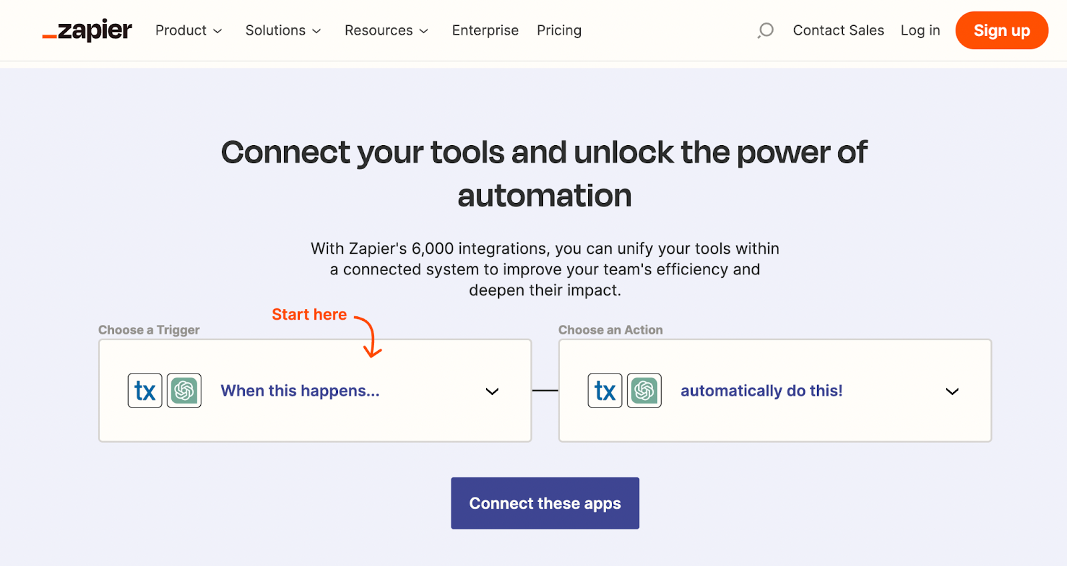Click the ChatGPT icon in the Action box

[x=644, y=390]
